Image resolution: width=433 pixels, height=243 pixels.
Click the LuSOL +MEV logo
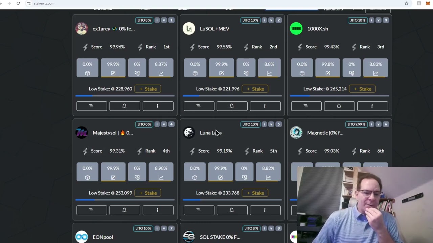(189, 29)
